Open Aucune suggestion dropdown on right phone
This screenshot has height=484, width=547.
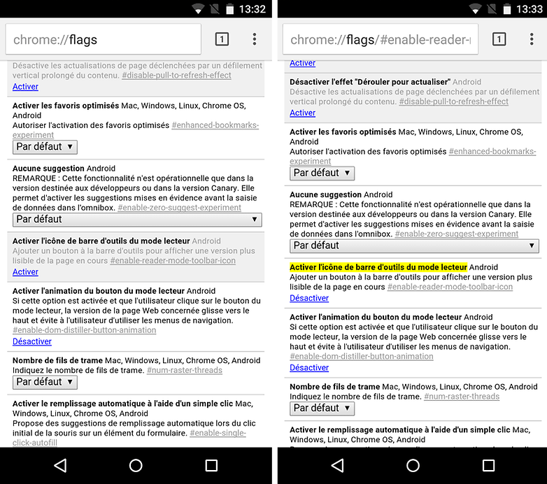pyautogui.click(x=414, y=245)
